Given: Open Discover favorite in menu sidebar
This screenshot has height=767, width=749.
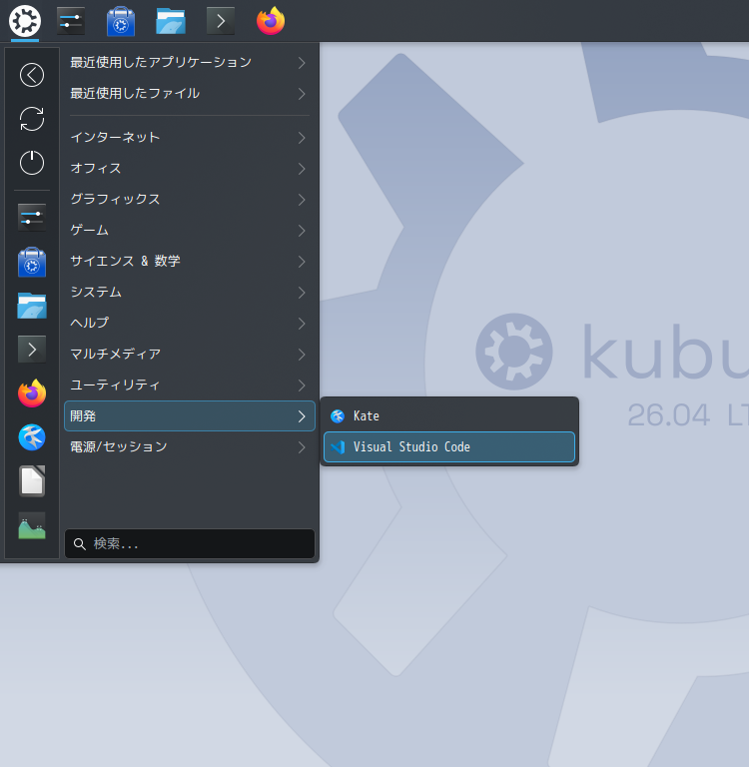Looking at the screenshot, I should (x=32, y=262).
